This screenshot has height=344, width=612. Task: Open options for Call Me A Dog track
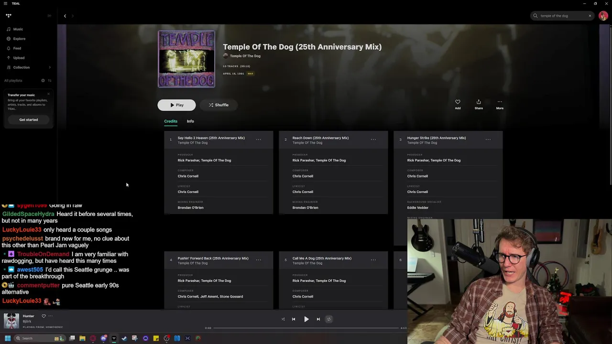tap(373, 260)
